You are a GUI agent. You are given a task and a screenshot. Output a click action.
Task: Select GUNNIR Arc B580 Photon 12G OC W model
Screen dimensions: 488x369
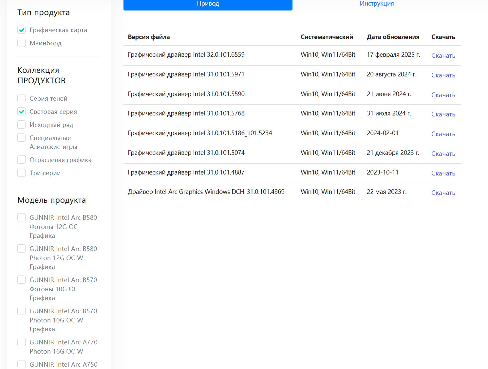tap(22, 249)
